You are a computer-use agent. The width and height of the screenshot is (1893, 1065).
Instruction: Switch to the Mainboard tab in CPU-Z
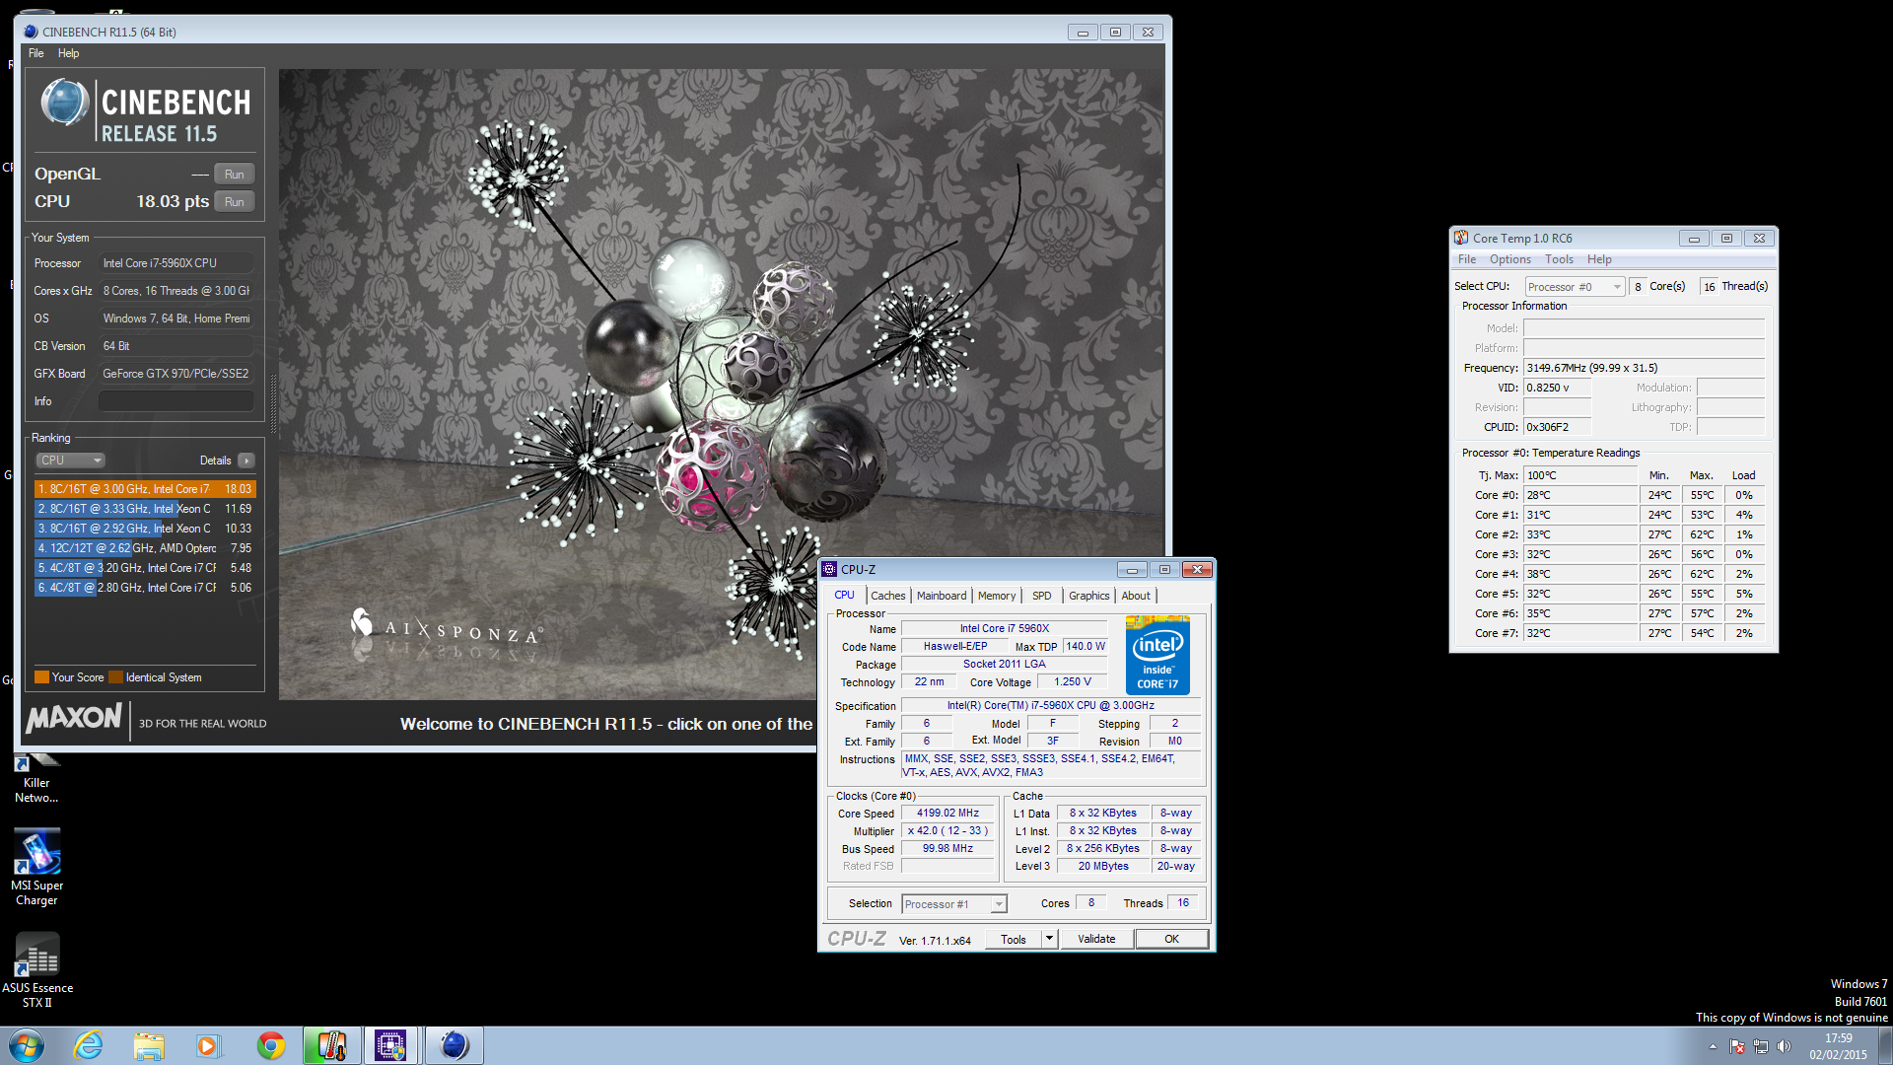[x=942, y=596]
